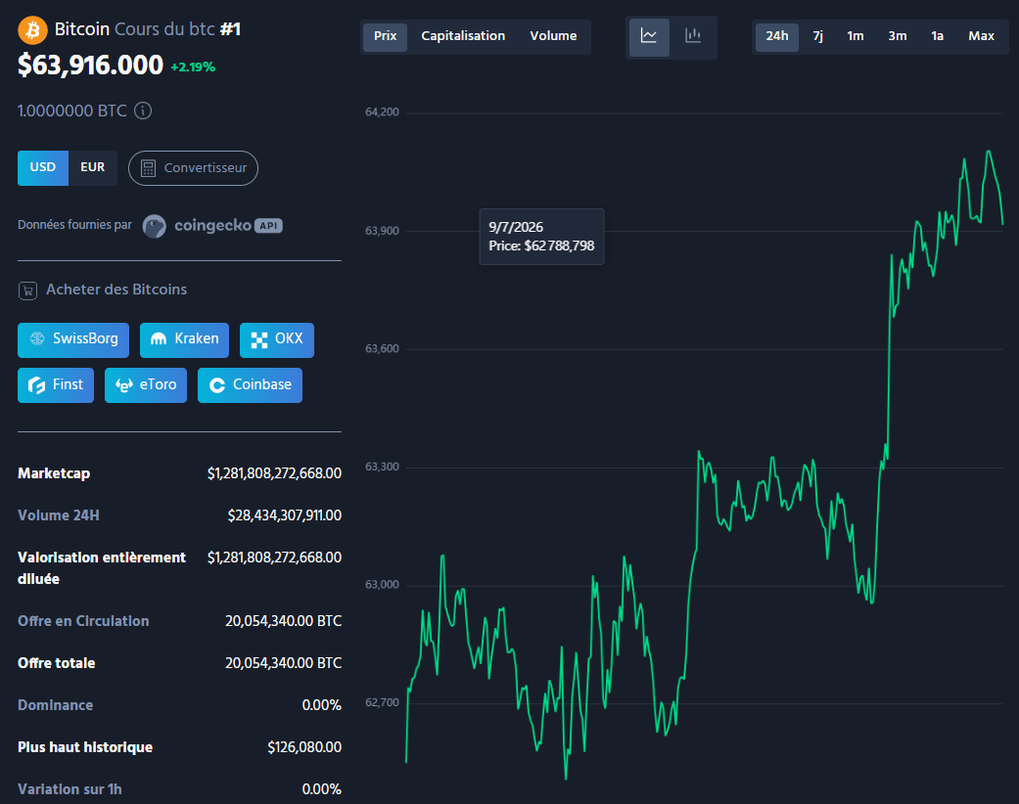1019x804 pixels.
Task: Click the Coinbase buy button
Action: (x=251, y=385)
